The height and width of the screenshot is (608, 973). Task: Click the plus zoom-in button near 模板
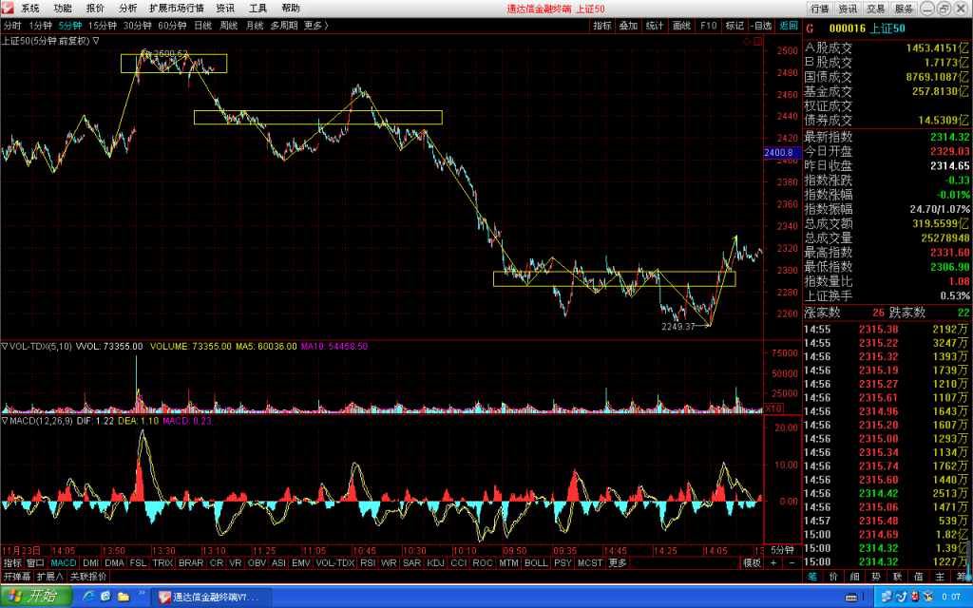tap(773, 562)
